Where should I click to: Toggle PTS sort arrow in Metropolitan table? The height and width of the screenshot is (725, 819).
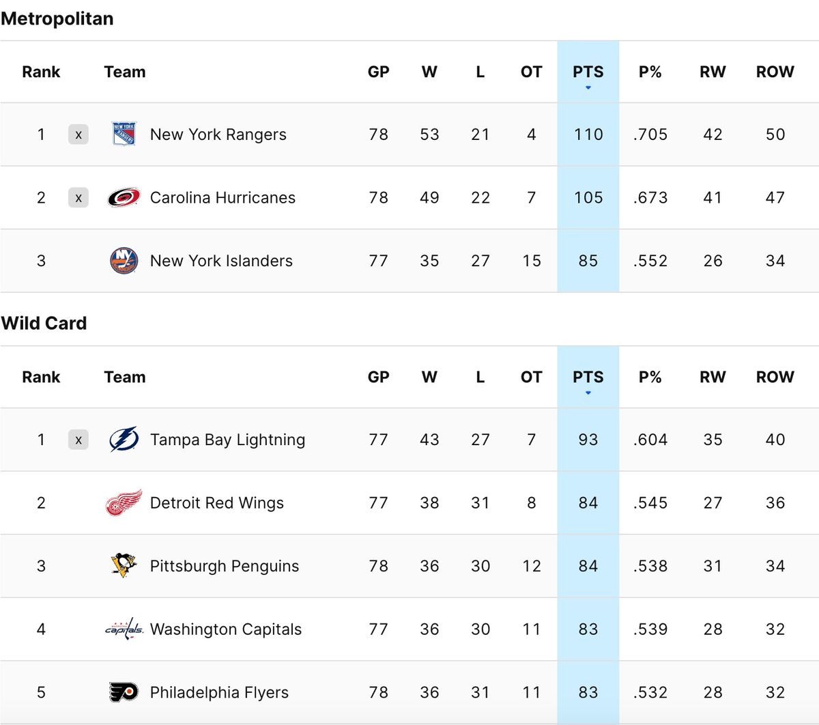point(588,88)
